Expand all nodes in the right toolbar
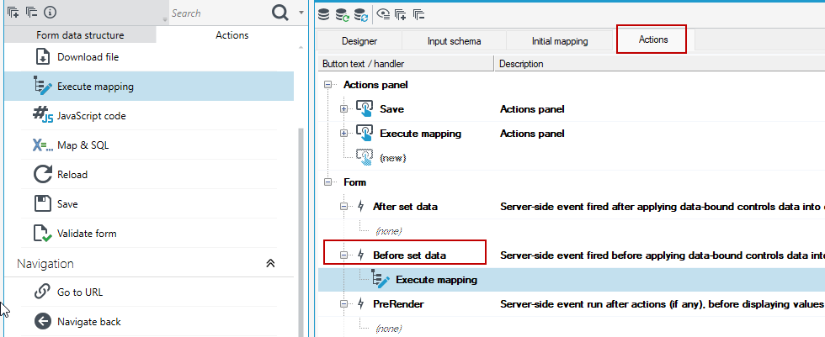825x337 pixels. coord(401,14)
